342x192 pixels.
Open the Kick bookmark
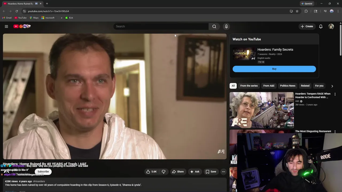click(69, 18)
